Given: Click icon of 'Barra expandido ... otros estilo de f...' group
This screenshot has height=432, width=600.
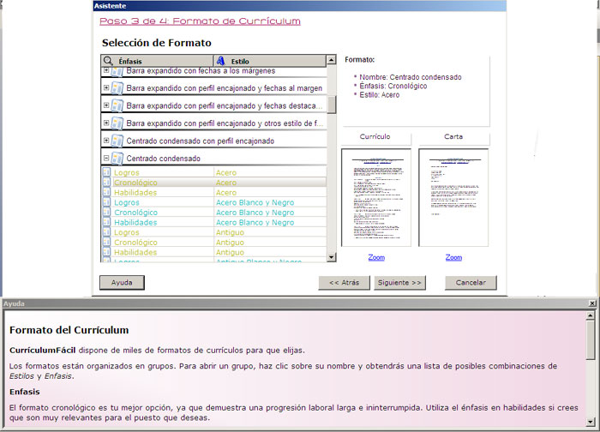Looking at the screenshot, I should point(117,123).
